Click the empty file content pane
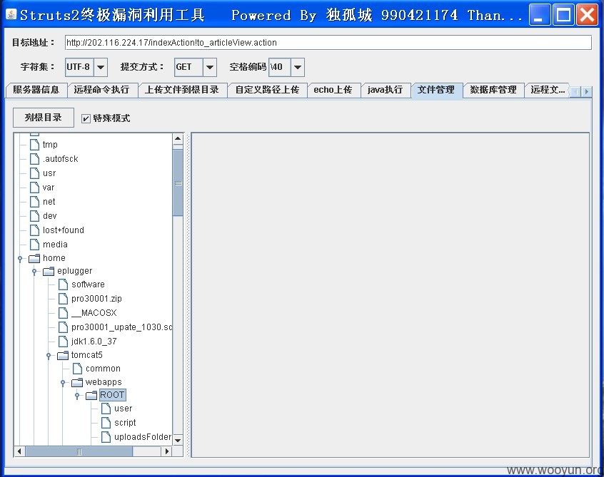Screen dimensions: 604x477 (x=391, y=295)
